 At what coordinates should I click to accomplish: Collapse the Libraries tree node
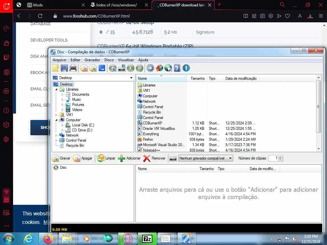click(x=56, y=89)
